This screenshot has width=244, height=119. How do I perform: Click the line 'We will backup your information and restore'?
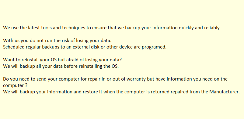pyautogui.click(x=121, y=92)
